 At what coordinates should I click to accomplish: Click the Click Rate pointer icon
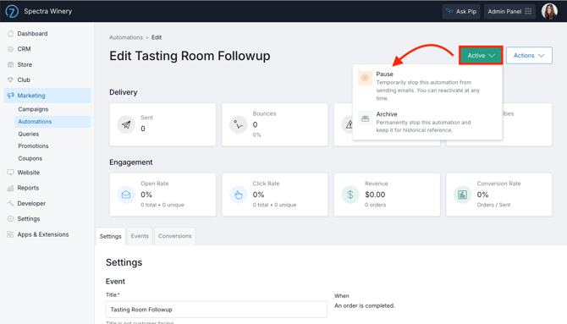239,195
